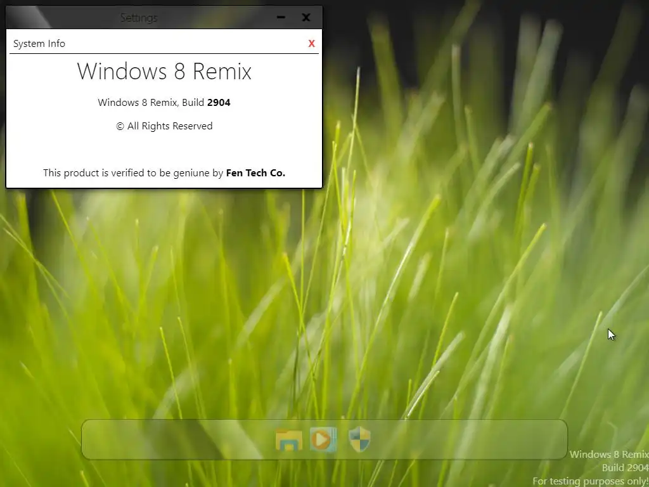This screenshot has height=487, width=649.
Task: Click the 'For testing purposes only' line
Action: click(590, 481)
